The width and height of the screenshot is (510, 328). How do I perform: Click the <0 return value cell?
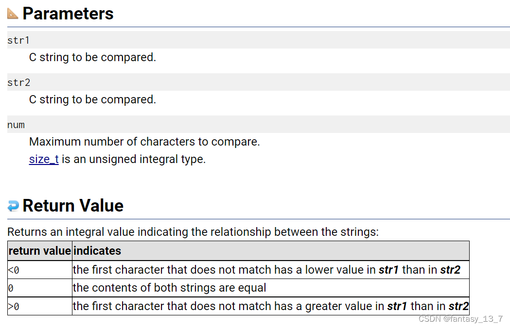[40, 270]
